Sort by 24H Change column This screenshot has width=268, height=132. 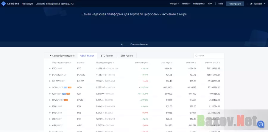(141, 63)
